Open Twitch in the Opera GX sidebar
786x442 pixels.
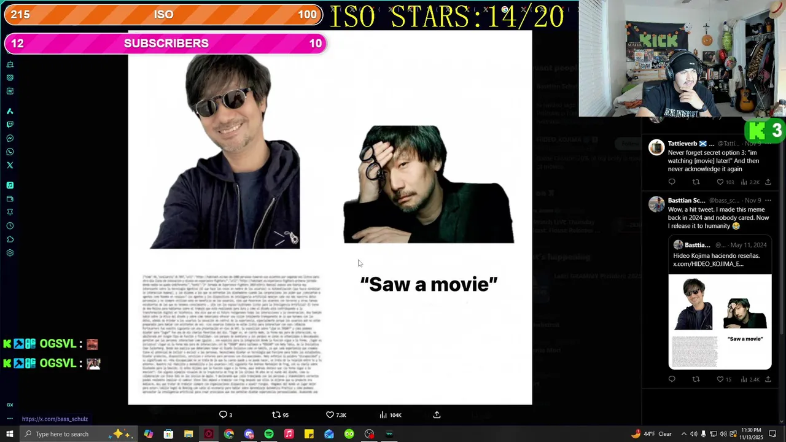[10, 125]
